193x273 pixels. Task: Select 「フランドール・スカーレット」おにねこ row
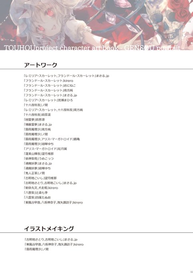tap(50, 86)
